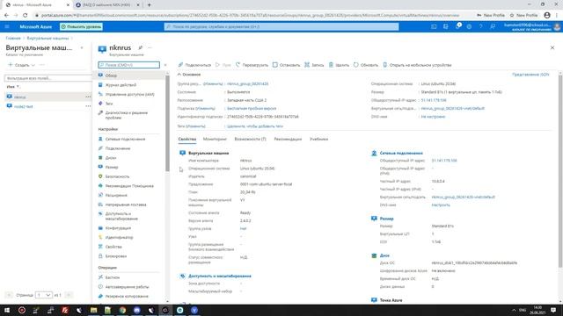Open the notifications bell icon
The height and width of the screenshot is (316, 563).
click(457, 26)
